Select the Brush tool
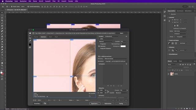Screen dimensions: 196x110 pyautogui.click(x=2, y=34)
